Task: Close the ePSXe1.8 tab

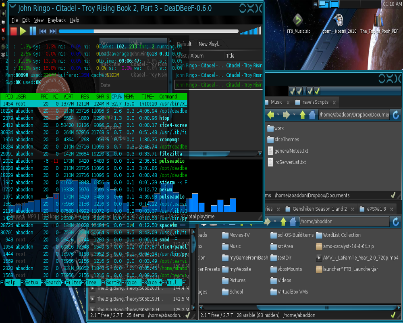Action: pos(392,210)
